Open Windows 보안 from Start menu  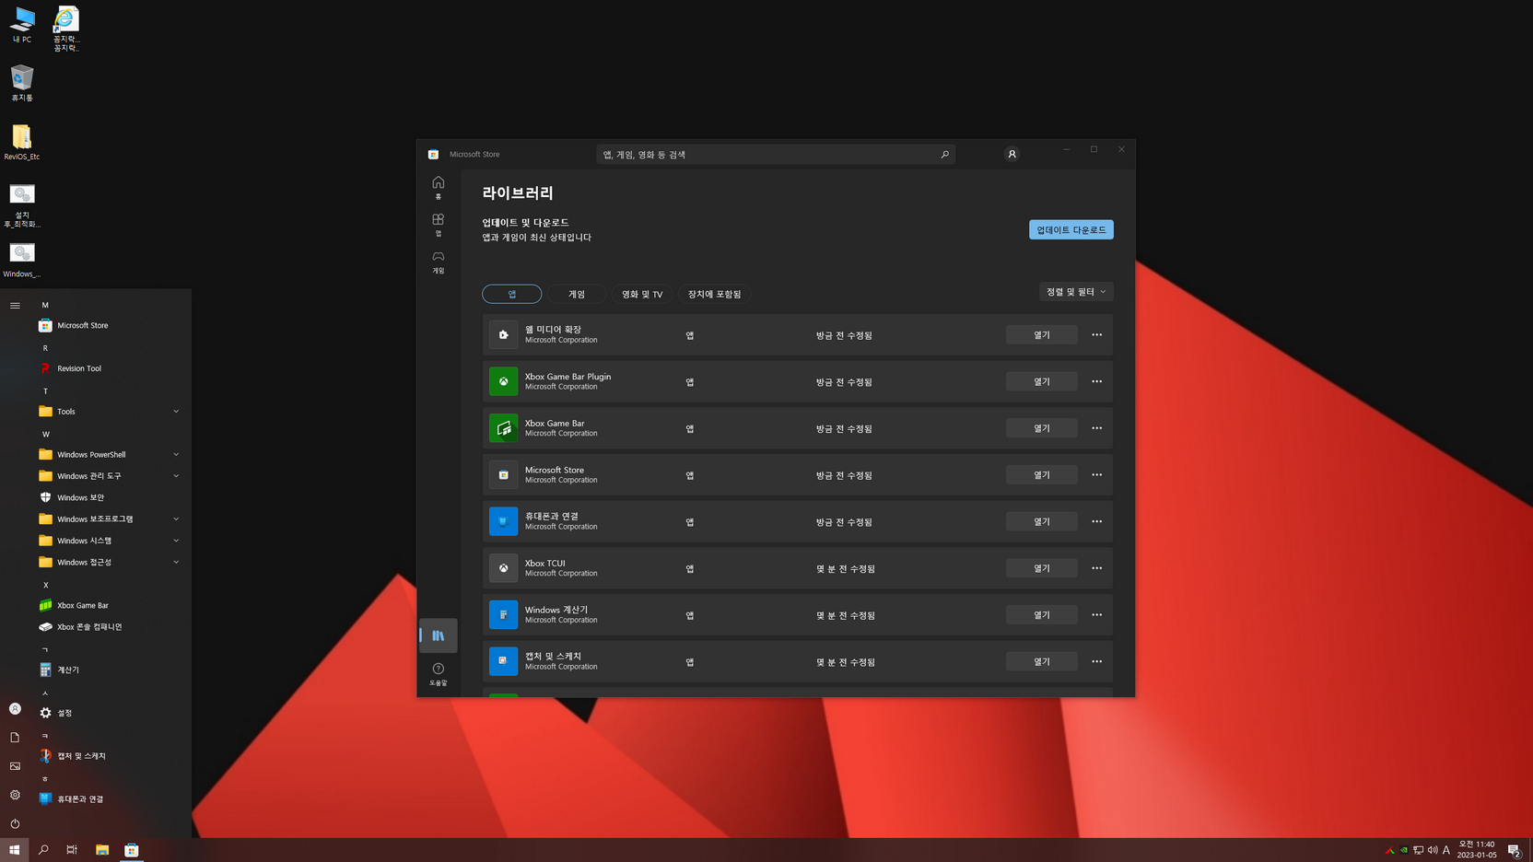click(109, 497)
